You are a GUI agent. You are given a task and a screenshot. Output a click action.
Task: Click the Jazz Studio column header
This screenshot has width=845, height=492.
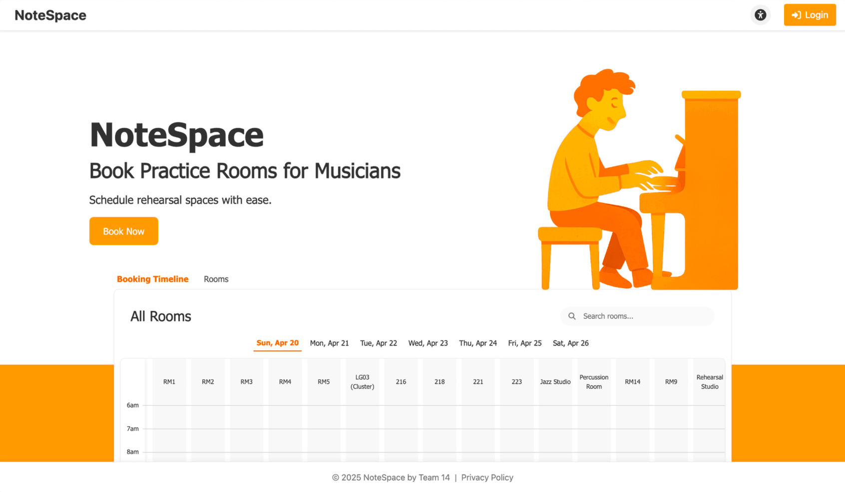tap(555, 382)
